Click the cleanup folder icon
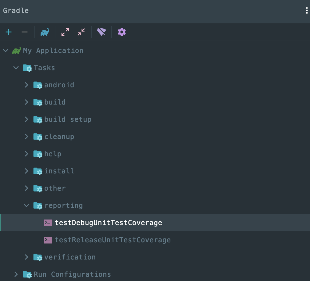The height and width of the screenshot is (281, 310). [38, 137]
